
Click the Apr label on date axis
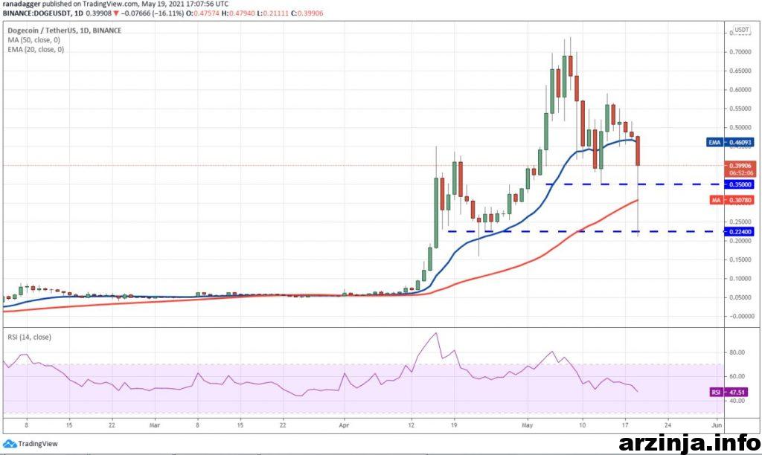344,425
